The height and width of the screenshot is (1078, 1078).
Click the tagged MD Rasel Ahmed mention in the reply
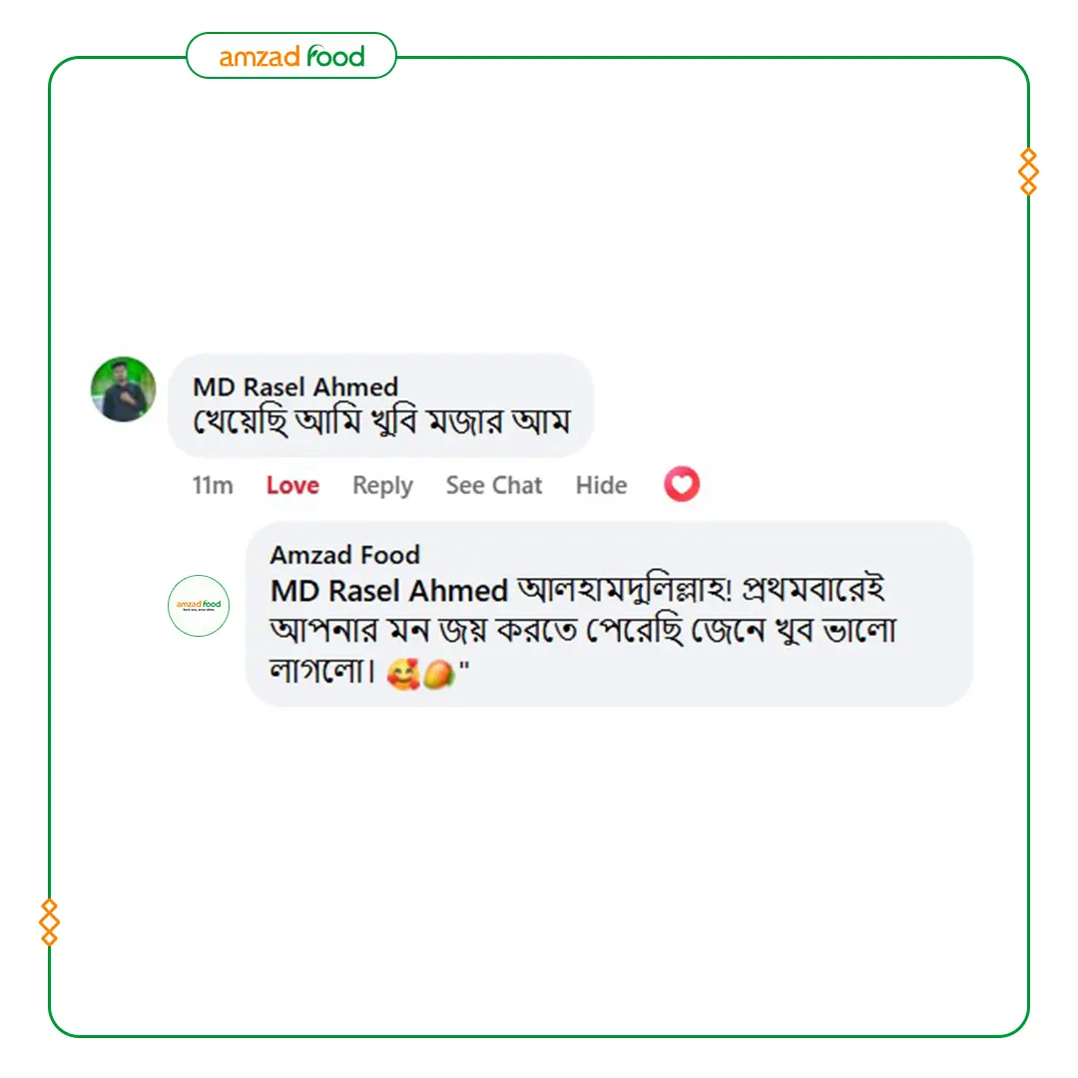[x=389, y=591]
